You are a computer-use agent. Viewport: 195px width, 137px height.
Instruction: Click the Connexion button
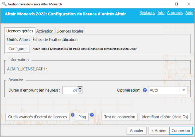(x=181, y=131)
